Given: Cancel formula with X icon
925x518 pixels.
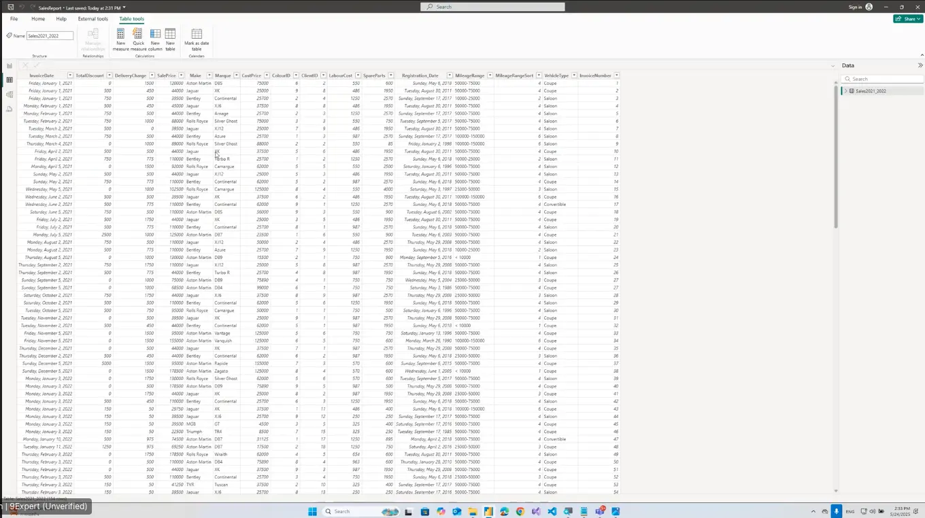Looking at the screenshot, I should 25,66.
